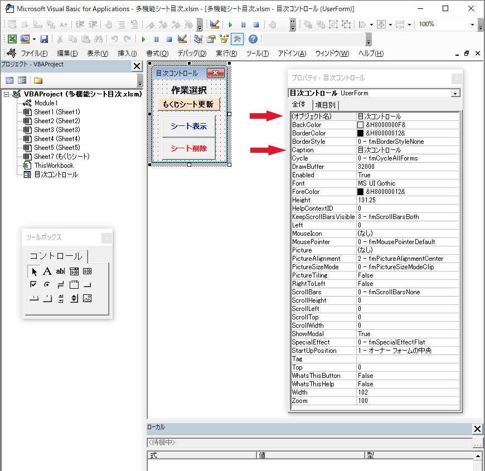Open Project Explorer from the toolbar icon
485x471 pixels.
(x=198, y=39)
